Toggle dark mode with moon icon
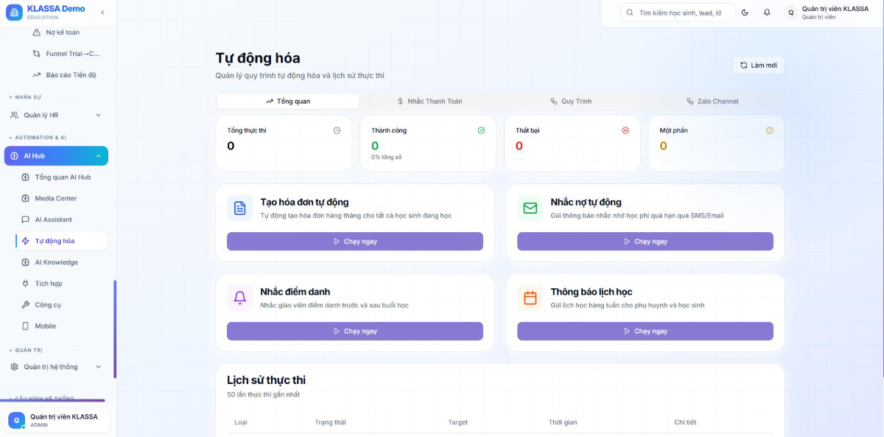Viewport: 884px width, 437px height. pos(745,13)
